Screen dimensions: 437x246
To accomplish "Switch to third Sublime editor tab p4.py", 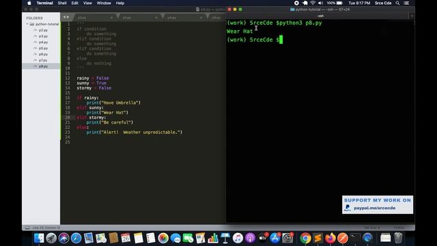I will point(184,18).
